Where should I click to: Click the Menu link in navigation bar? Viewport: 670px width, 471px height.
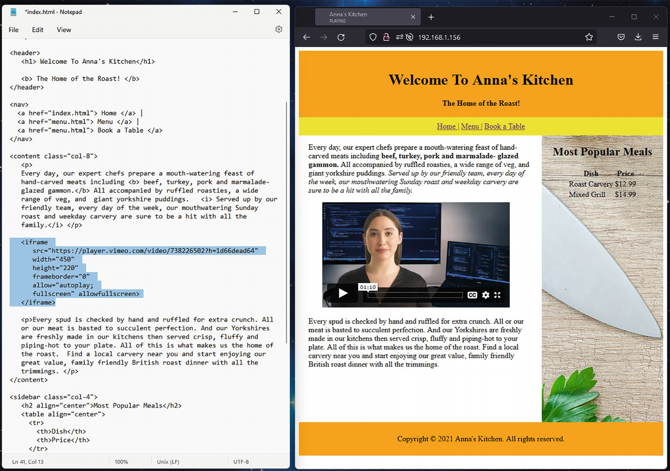(470, 126)
